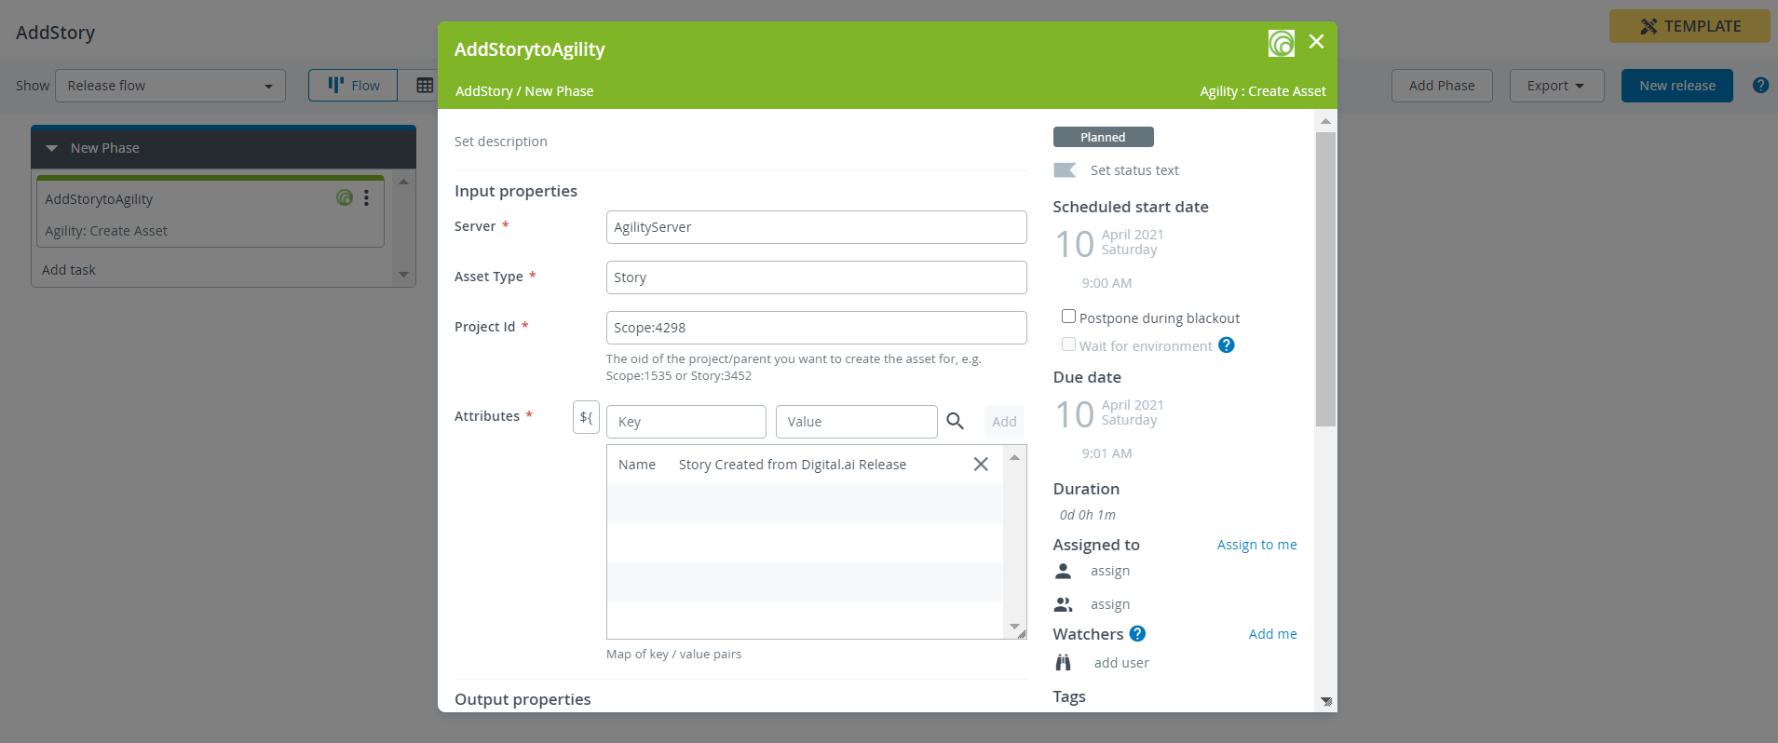Click the AddStorytoAgility task card title
This screenshot has width=1778, height=743.
[x=99, y=199]
